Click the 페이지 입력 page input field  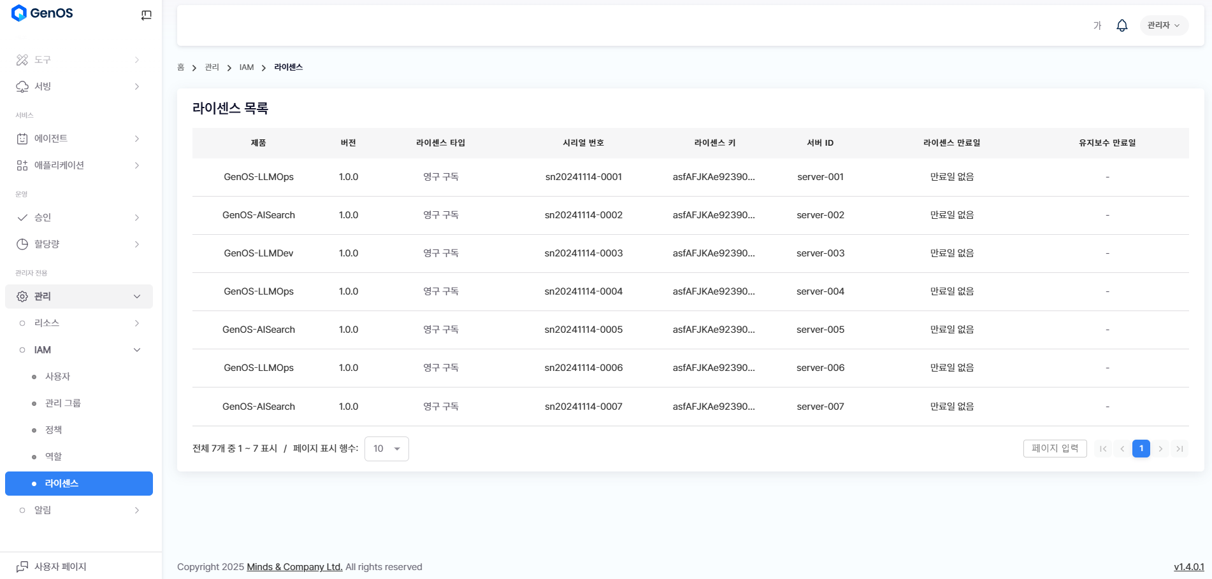(x=1055, y=449)
